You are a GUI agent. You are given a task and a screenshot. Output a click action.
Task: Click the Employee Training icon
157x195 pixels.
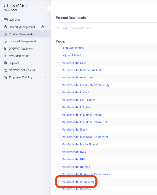tap(6, 77)
